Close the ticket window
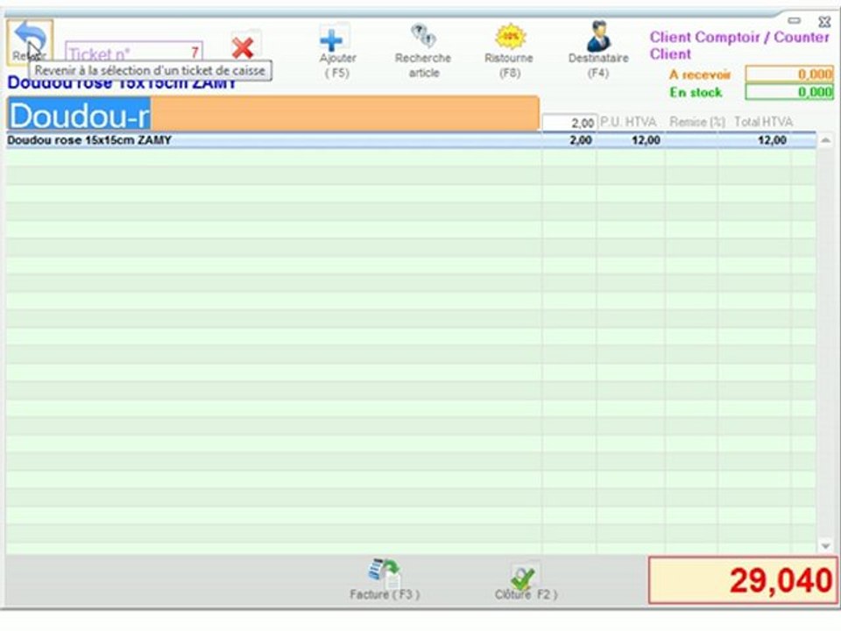This screenshot has height=631, width=841. [x=824, y=21]
